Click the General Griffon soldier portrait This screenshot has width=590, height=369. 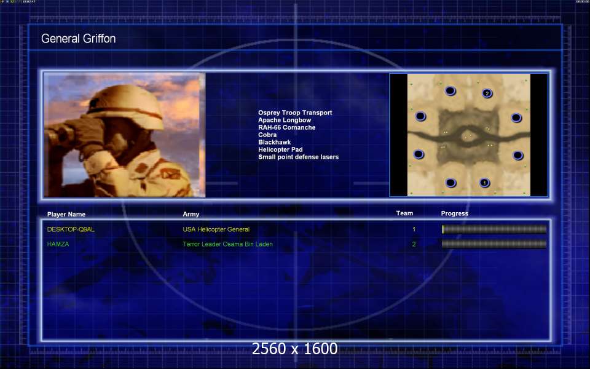(125, 135)
